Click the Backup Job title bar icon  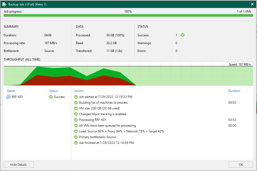(4, 4)
